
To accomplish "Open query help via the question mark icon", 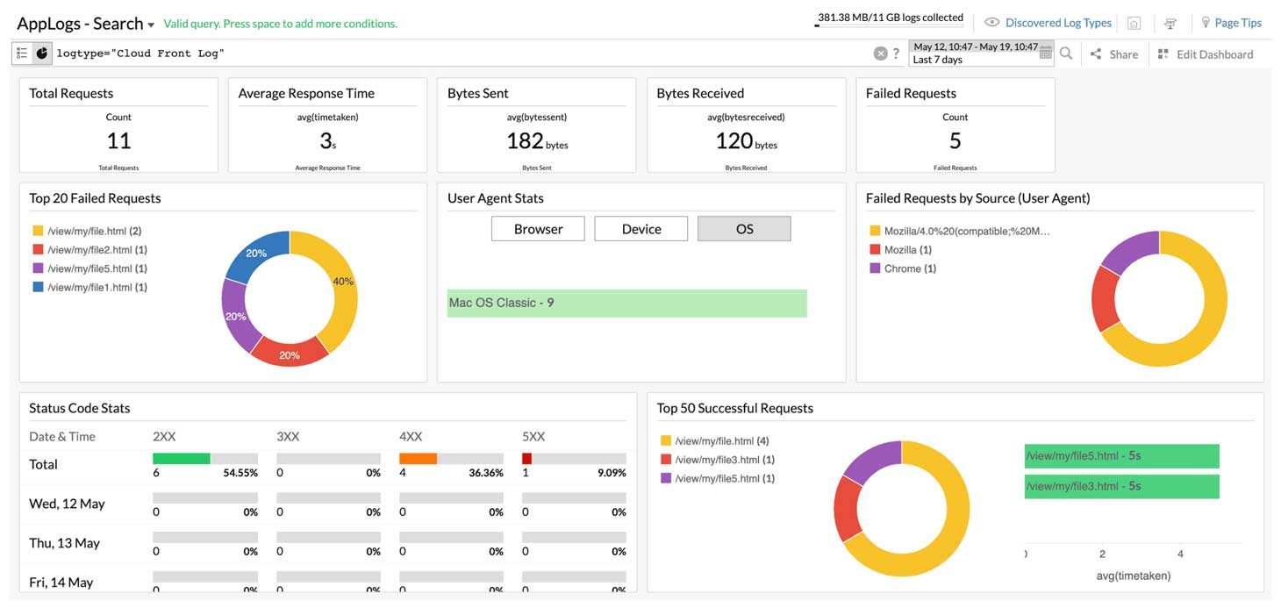I will tap(896, 53).
